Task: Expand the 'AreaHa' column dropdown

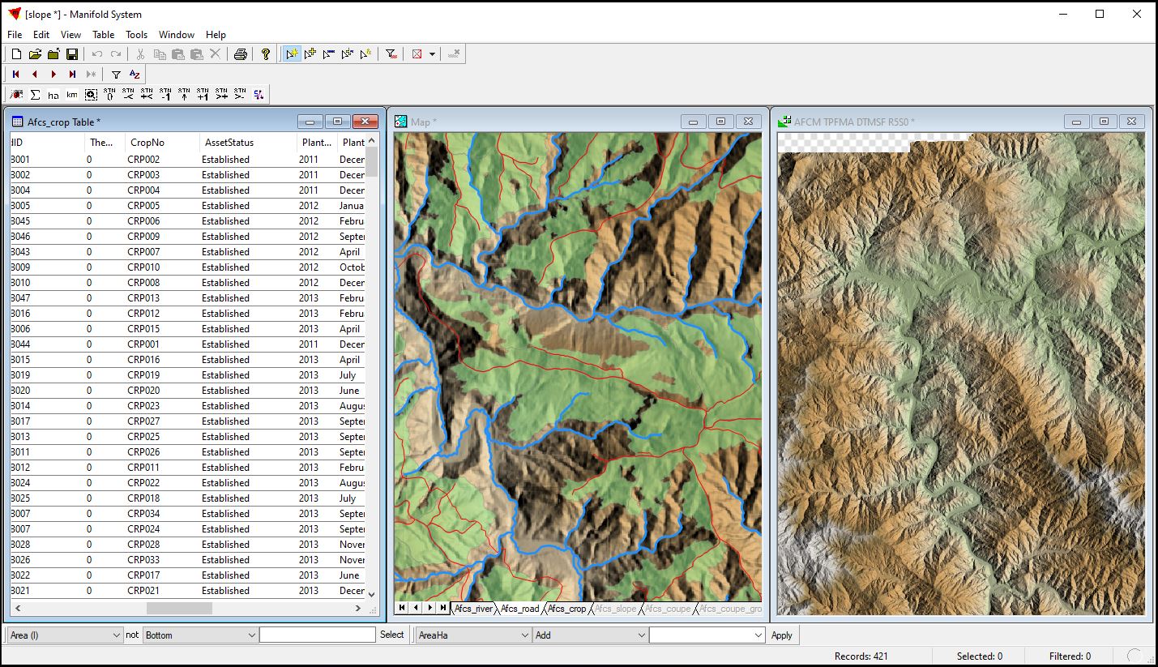Action: pos(524,635)
